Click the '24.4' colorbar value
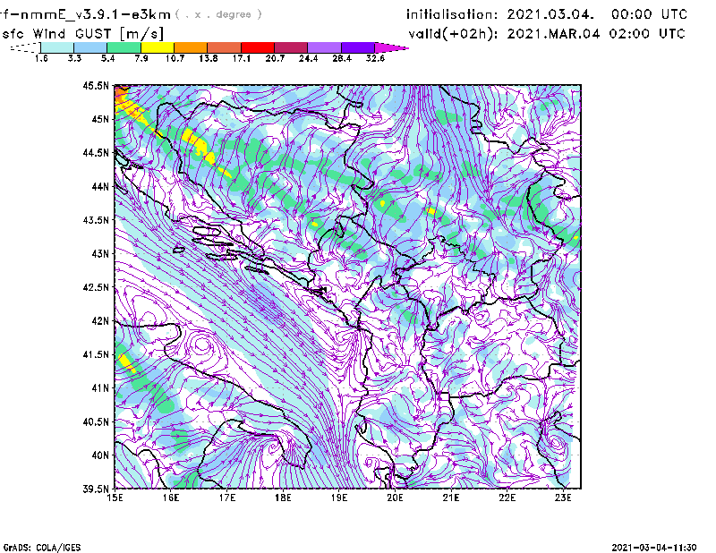This screenshot has width=716, height=553. pos(308,58)
